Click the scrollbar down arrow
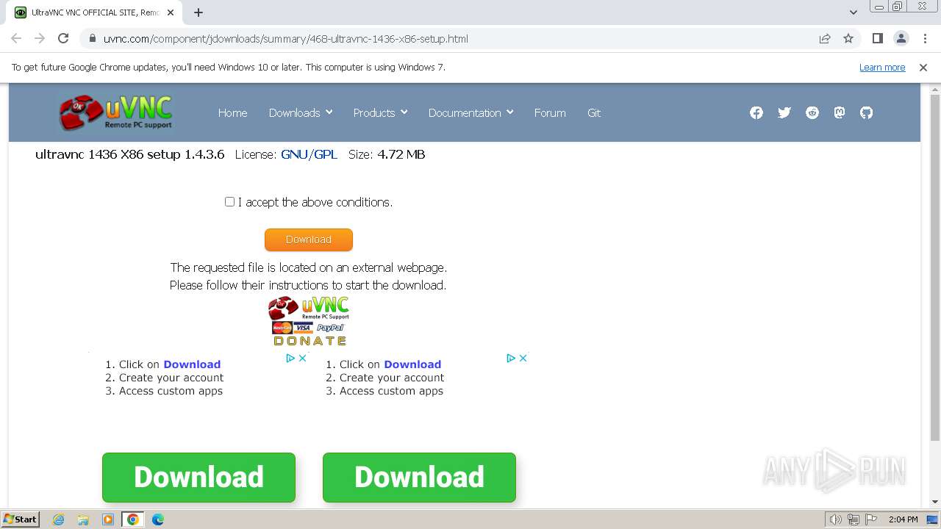The image size is (941, 529). click(x=935, y=502)
